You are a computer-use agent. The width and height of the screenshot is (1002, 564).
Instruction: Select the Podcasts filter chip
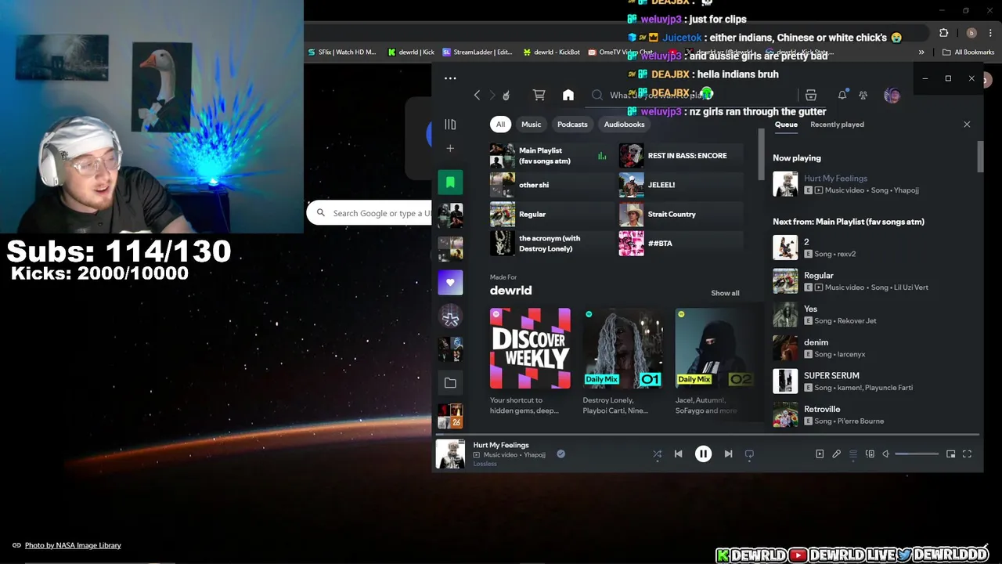572,125
